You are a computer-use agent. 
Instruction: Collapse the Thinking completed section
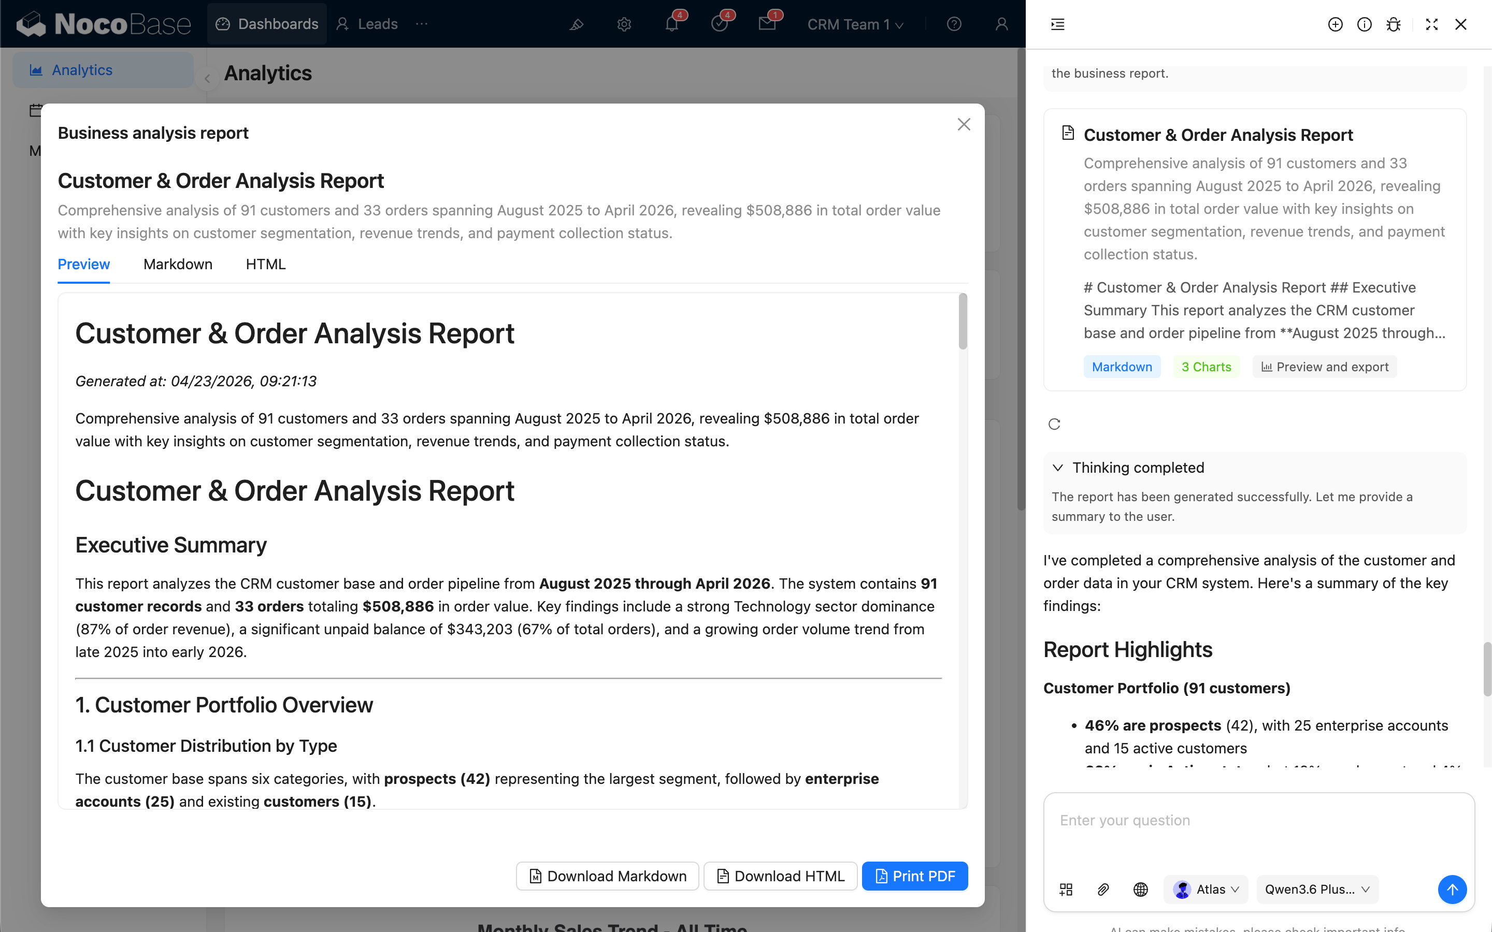[1058, 467]
